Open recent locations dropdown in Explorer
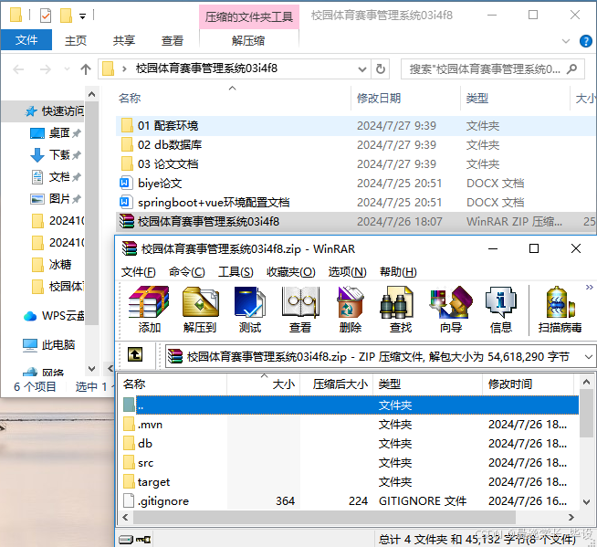This screenshot has height=547, width=597. (x=67, y=69)
